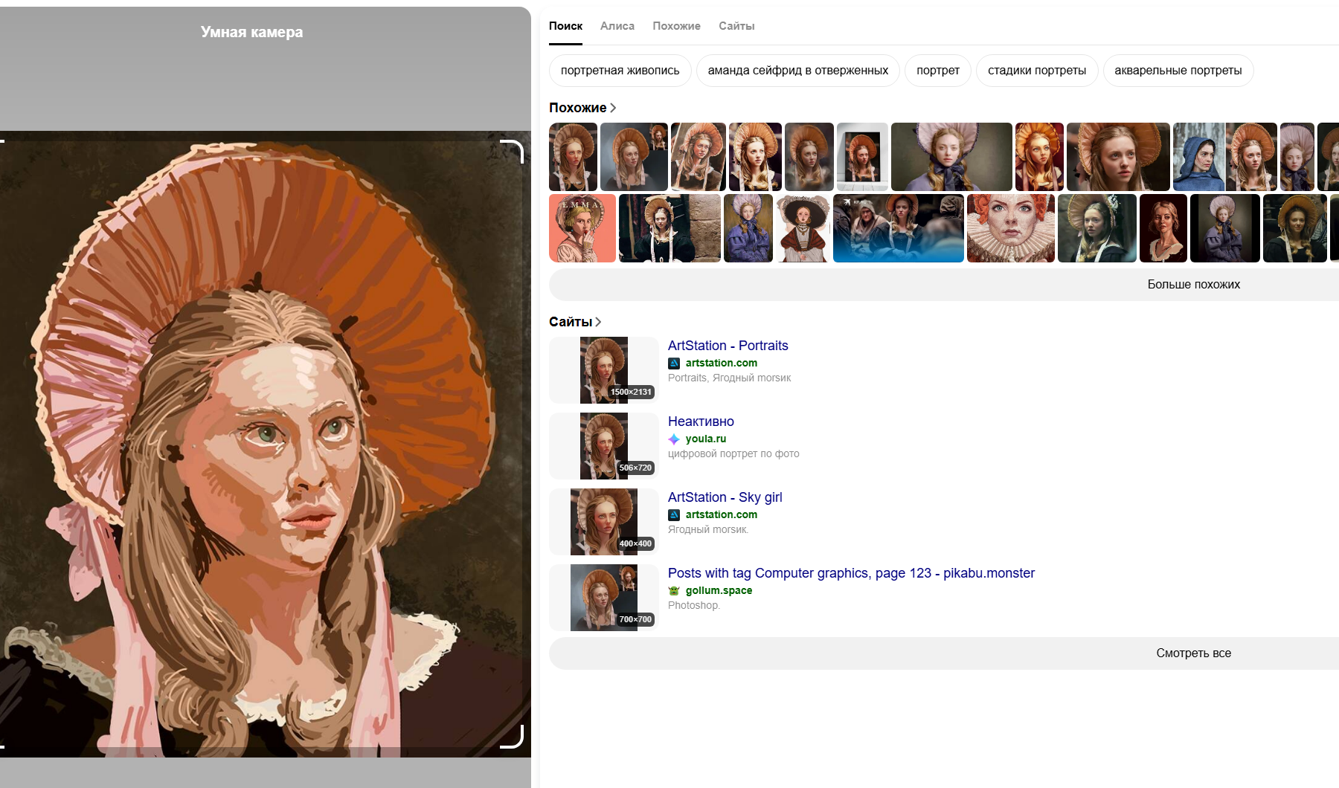Click the 'Ягодный morsик.' description under Sky girl
This screenshot has height=788, width=1339.
click(708, 530)
